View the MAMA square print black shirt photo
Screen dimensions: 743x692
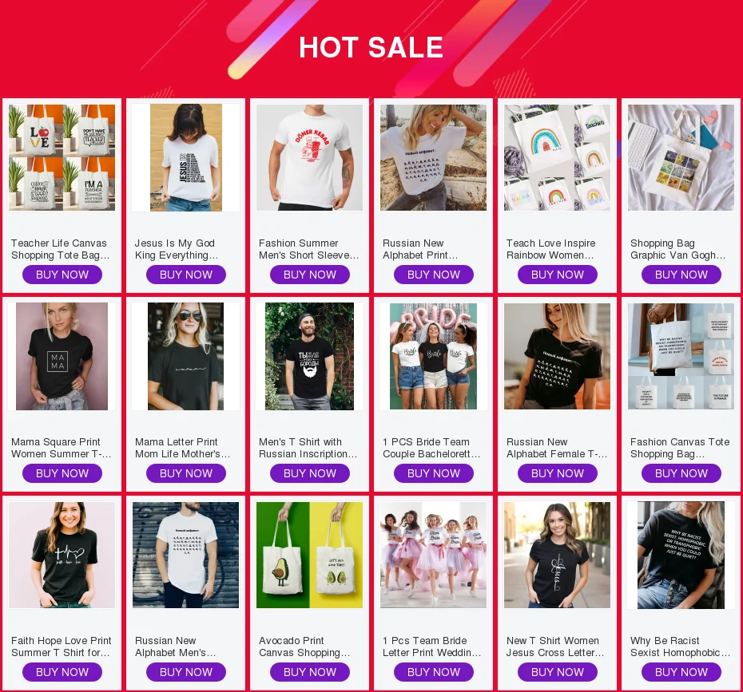62,357
